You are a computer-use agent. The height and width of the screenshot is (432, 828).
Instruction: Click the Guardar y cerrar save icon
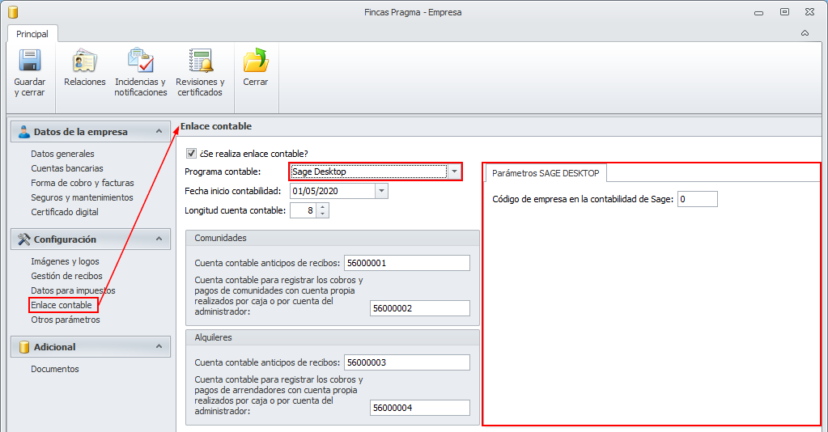coord(30,60)
